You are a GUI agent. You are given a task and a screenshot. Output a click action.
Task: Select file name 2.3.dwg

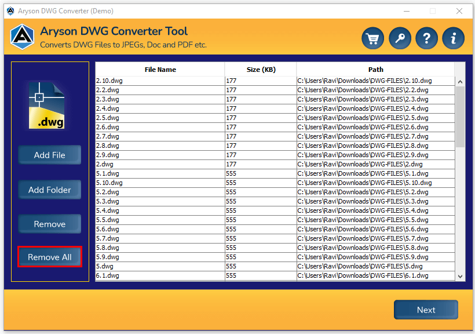click(160, 99)
